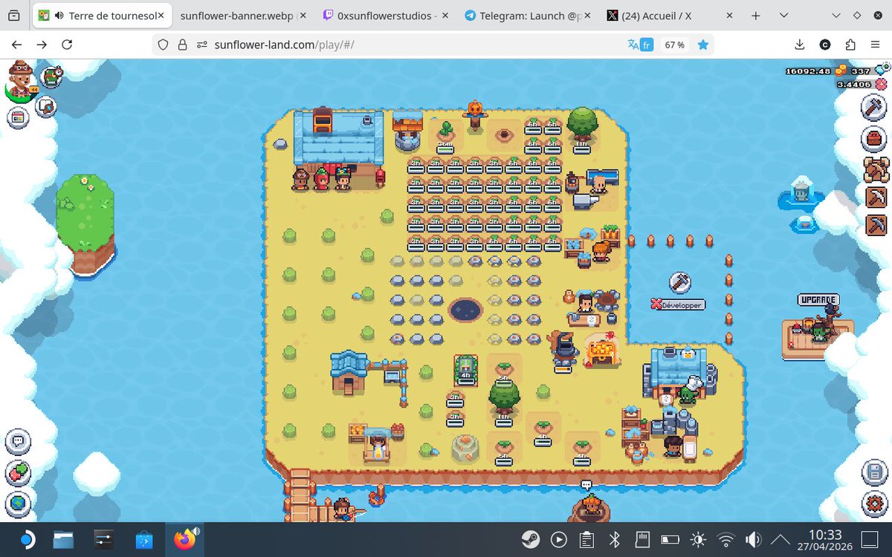Open the Bluetooth tray settings
The image size is (892, 557).
click(614, 539)
